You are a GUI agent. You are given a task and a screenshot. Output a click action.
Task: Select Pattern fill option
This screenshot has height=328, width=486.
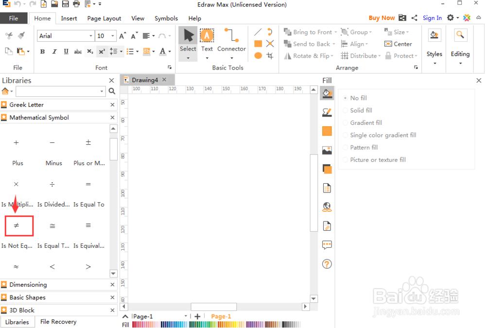[361, 148]
